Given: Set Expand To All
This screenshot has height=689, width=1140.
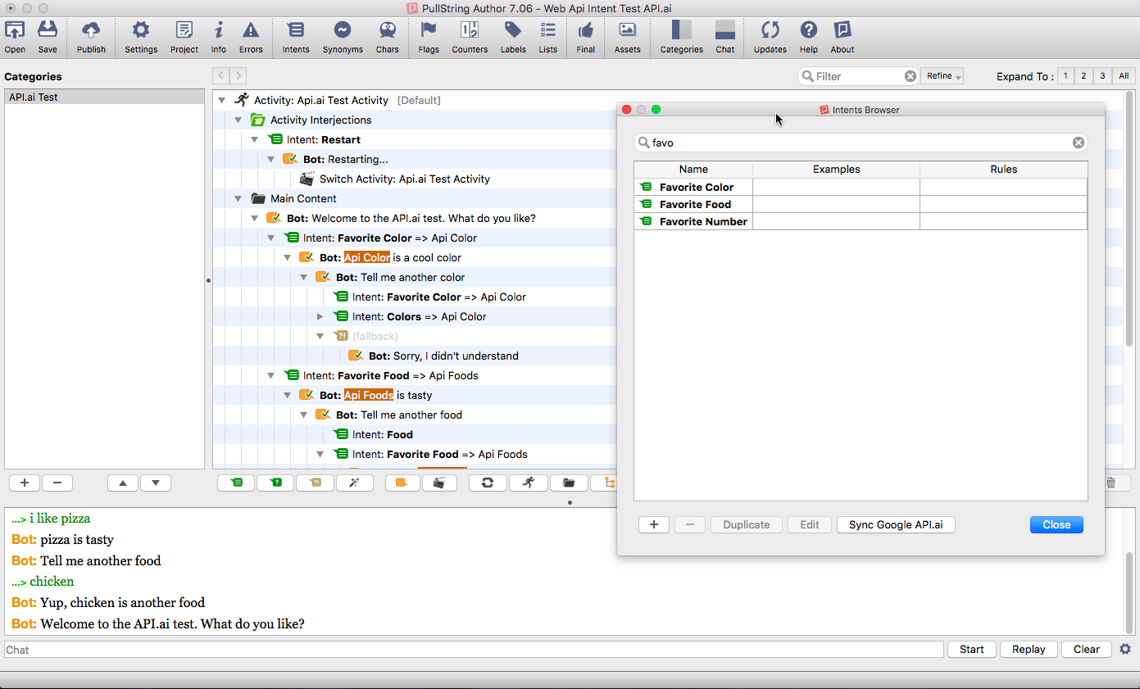Looking at the screenshot, I should point(1124,76).
